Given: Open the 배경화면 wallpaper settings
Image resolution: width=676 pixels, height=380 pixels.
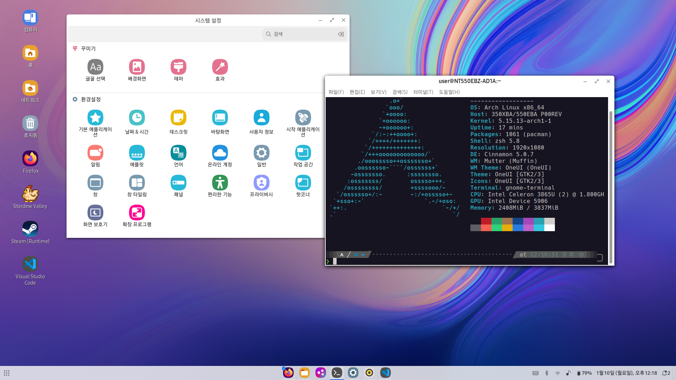Looking at the screenshot, I should (x=137, y=67).
